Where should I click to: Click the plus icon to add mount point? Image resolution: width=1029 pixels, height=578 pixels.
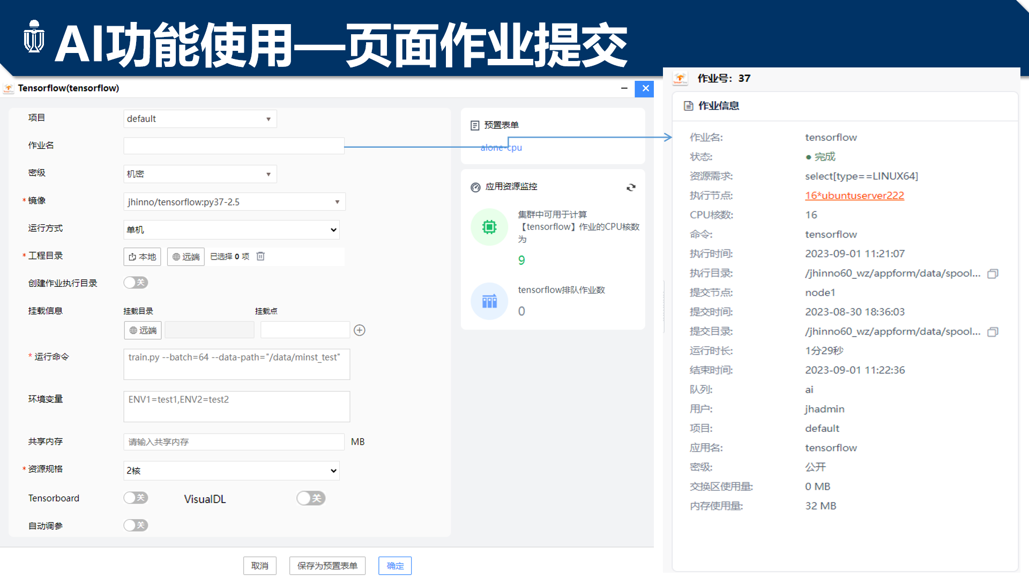point(360,330)
